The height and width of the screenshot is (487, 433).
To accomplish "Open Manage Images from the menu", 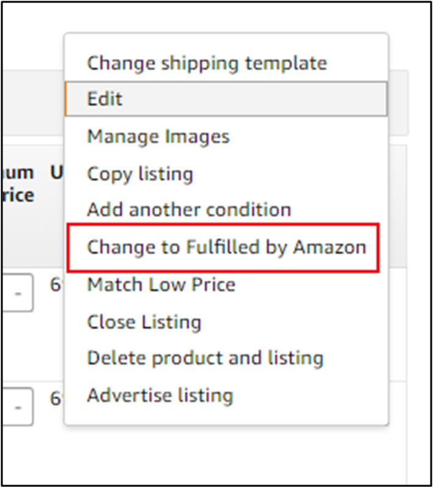I will [x=158, y=136].
